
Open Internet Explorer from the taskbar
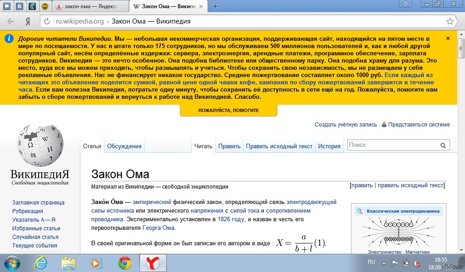[x=41, y=262]
